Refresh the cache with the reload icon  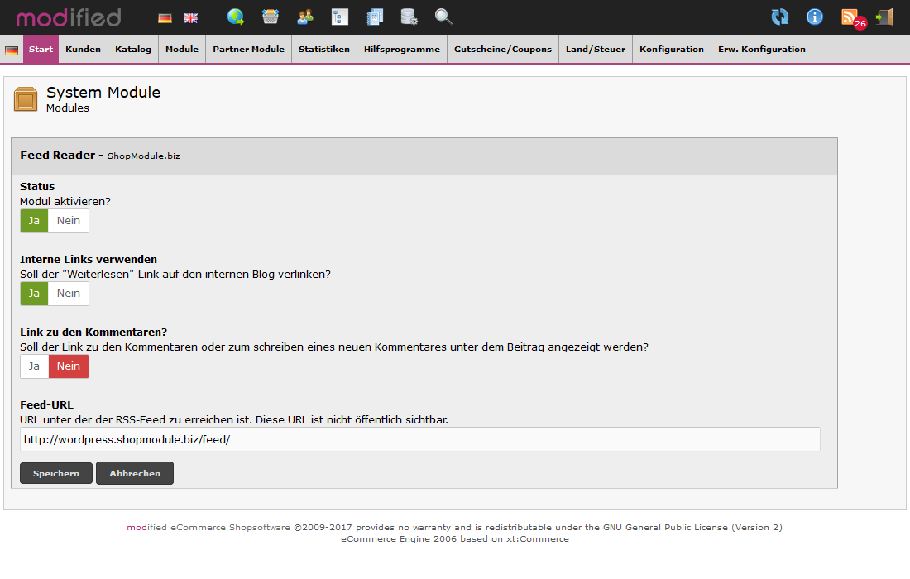click(x=779, y=17)
